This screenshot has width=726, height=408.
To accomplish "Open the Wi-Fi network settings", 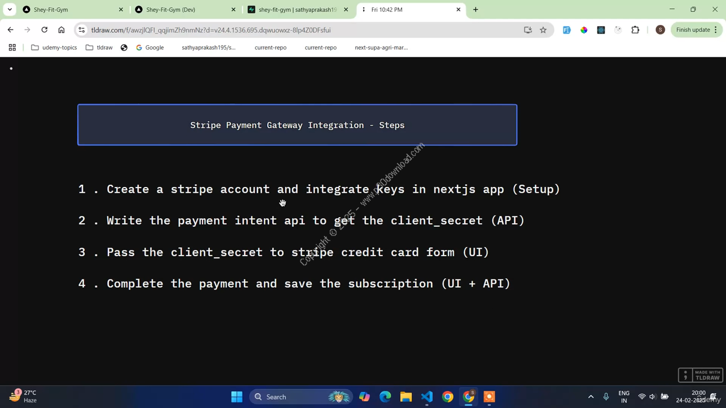I will click(642, 397).
